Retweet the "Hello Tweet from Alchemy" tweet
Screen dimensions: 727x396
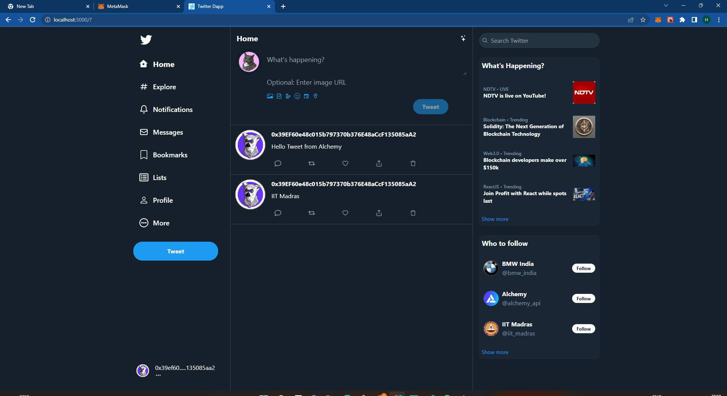point(311,163)
